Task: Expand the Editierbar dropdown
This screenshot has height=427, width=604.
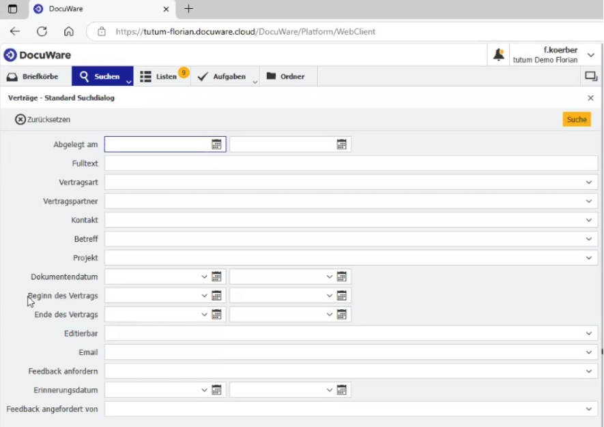Action: (588, 334)
